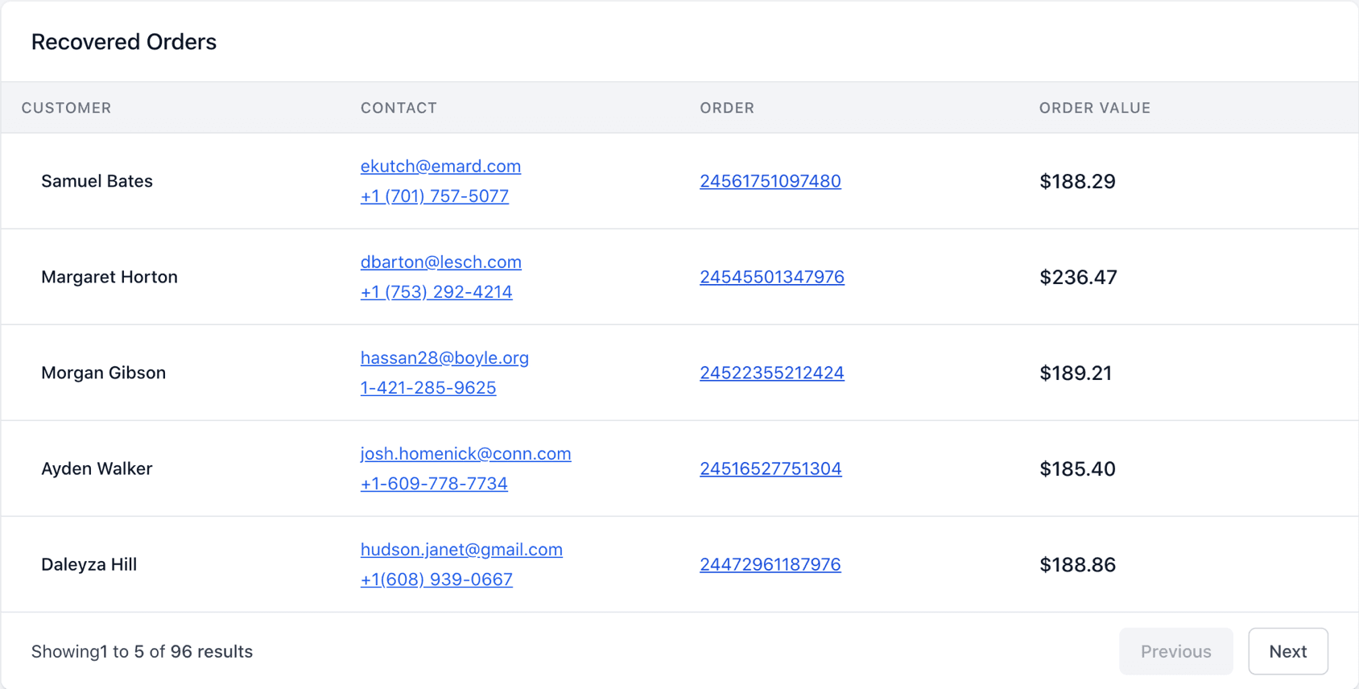The width and height of the screenshot is (1359, 689).
Task: Select Samuel Bates customer name
Action: click(x=97, y=181)
